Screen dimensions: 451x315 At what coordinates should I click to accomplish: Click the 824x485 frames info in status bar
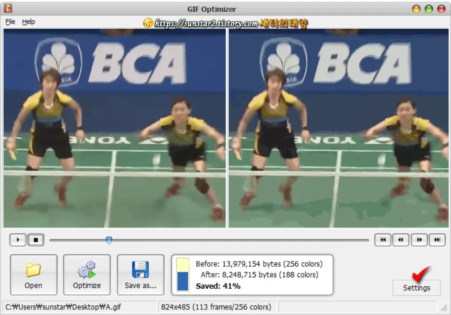[216, 307]
